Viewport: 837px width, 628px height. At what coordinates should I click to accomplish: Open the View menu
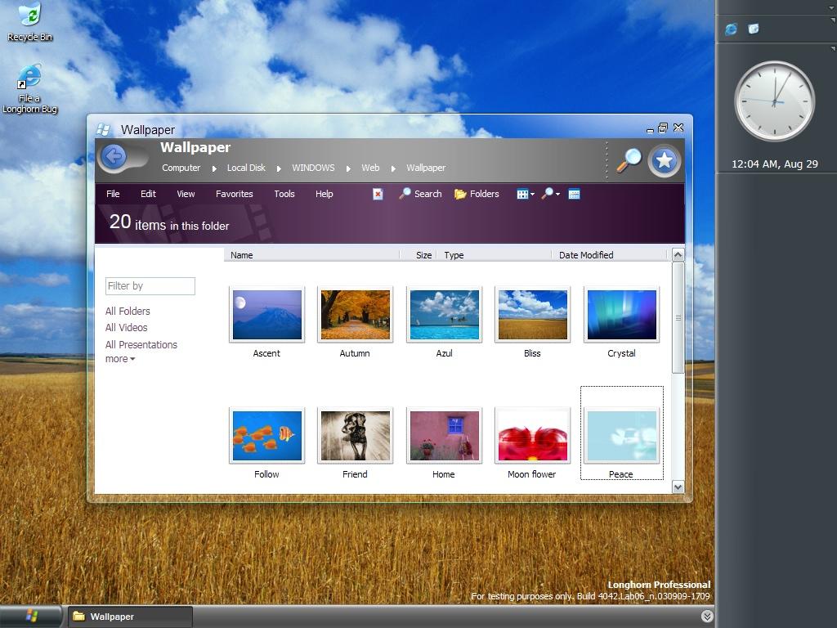point(186,194)
